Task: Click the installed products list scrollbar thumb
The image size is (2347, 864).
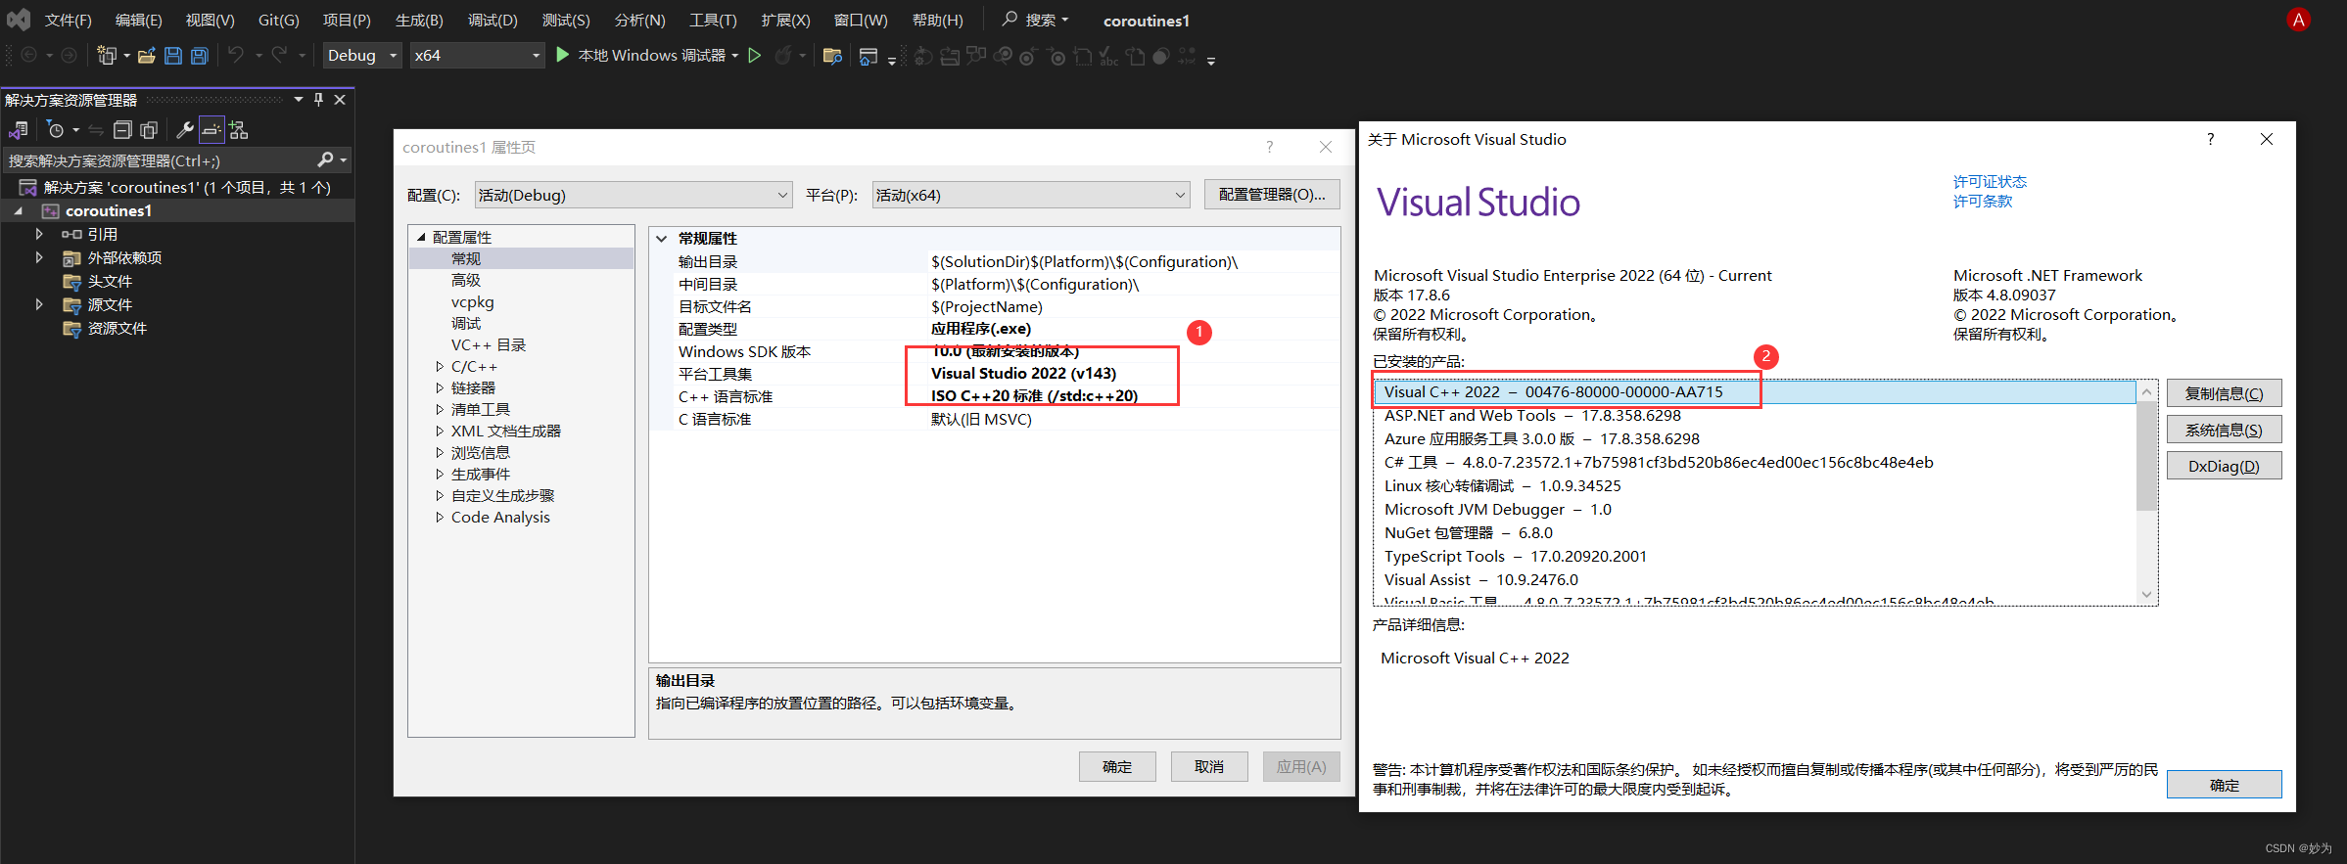Action: point(2146,456)
